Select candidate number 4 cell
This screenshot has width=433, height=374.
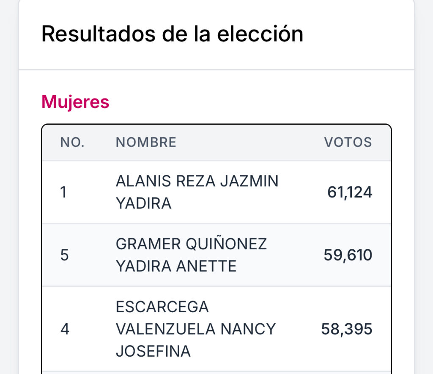[x=65, y=329]
